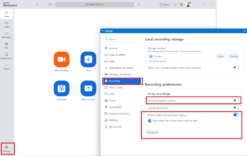
Task: Open Share screen settings category
Action: 122,87
